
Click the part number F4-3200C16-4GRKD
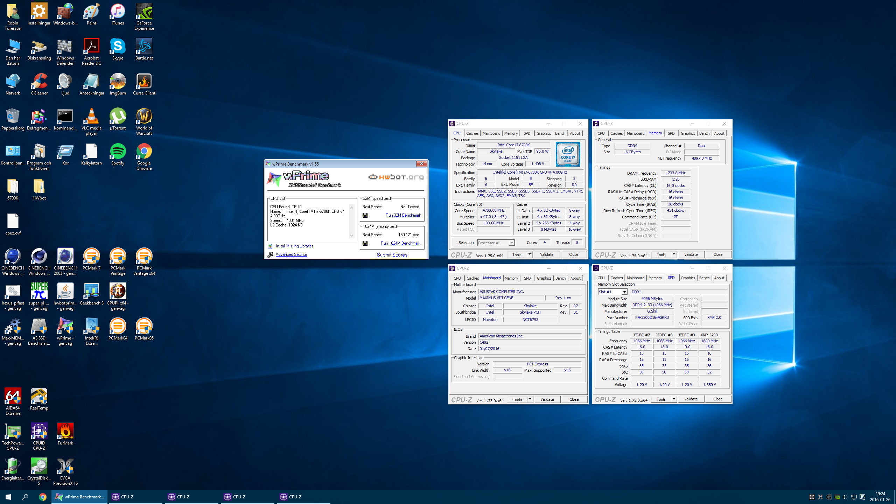coord(652,318)
